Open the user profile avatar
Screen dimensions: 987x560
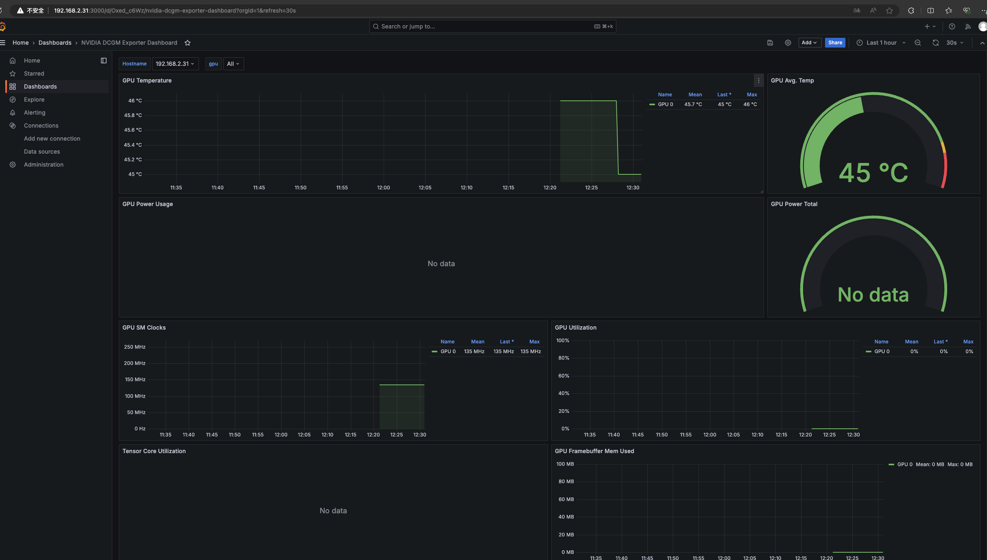(x=983, y=26)
